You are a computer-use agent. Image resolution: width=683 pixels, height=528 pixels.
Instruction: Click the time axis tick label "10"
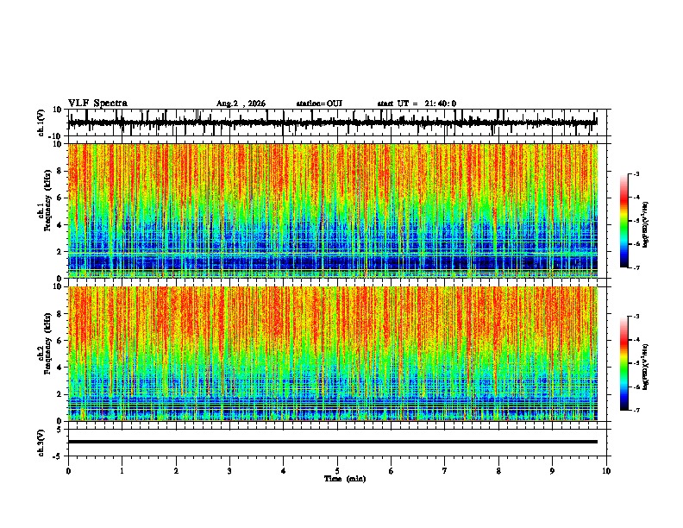click(606, 471)
